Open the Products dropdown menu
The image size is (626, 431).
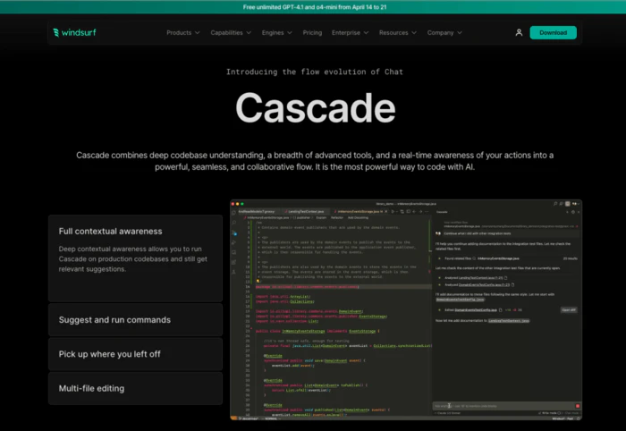click(x=182, y=33)
